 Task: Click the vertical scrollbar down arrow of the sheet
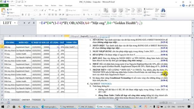click(x=192, y=97)
